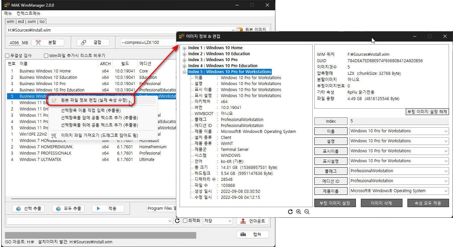The height and width of the screenshot is (247, 453).
Task: Click the blue play icon on 적용 button
Action: 98,208
